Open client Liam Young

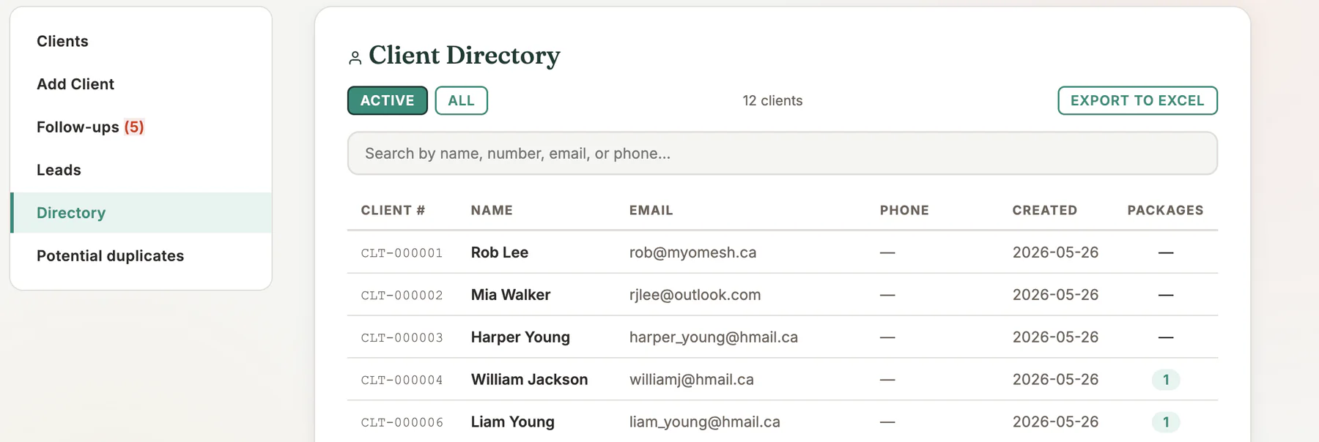point(512,422)
